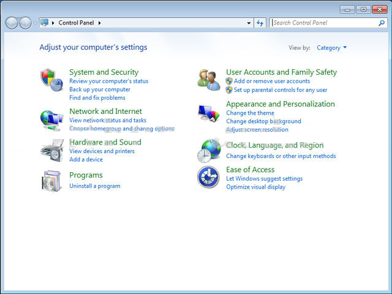The height and width of the screenshot is (294, 392).
Task: Open Ease of Access circular icon
Action: (x=208, y=177)
